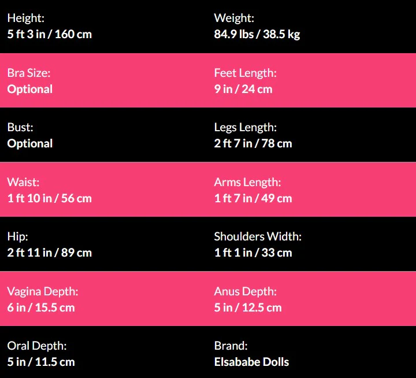Viewport: 416px width, 378px height.
Task: Open the Elsababe Dolls brand name
Action: pos(251,362)
